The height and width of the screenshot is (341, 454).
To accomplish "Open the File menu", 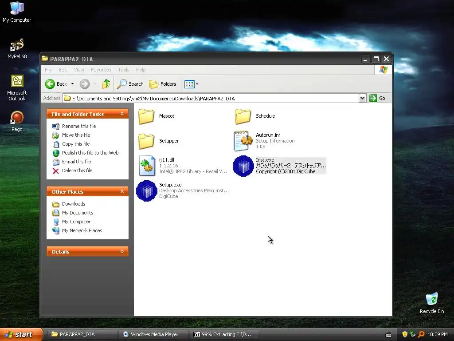I will point(48,70).
